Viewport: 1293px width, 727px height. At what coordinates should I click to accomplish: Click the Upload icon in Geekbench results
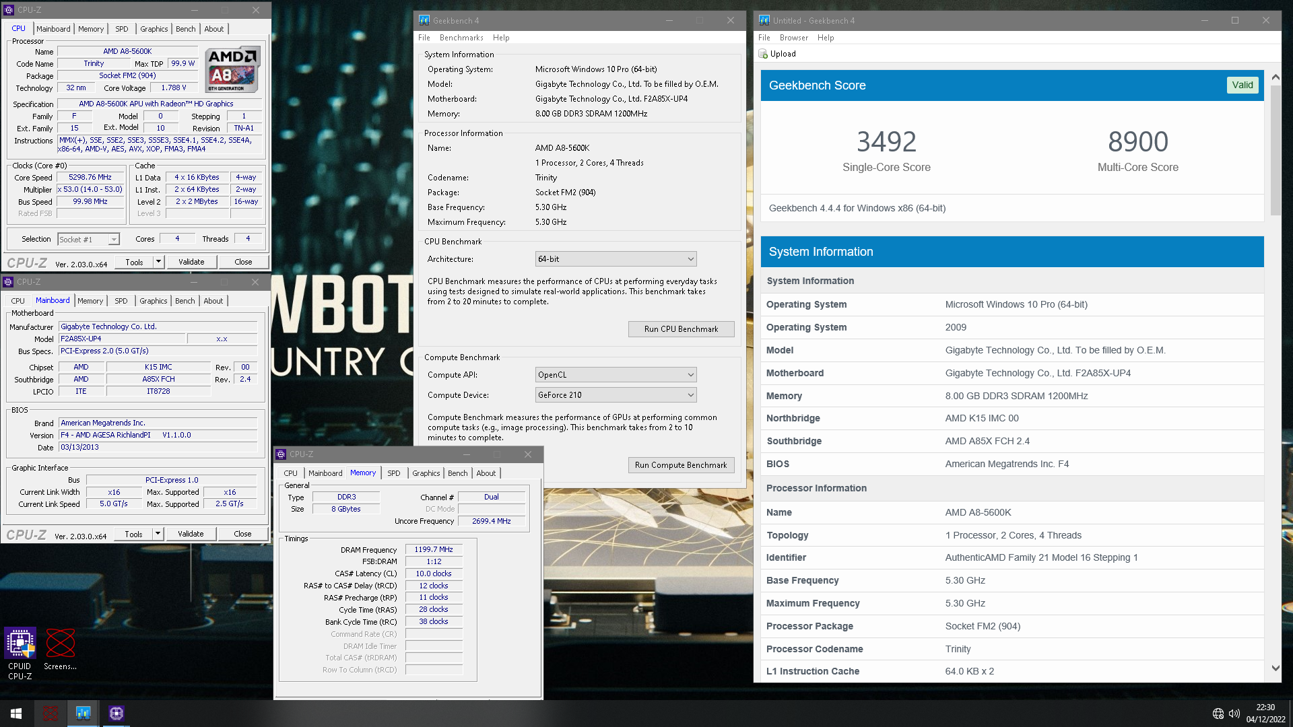click(763, 54)
